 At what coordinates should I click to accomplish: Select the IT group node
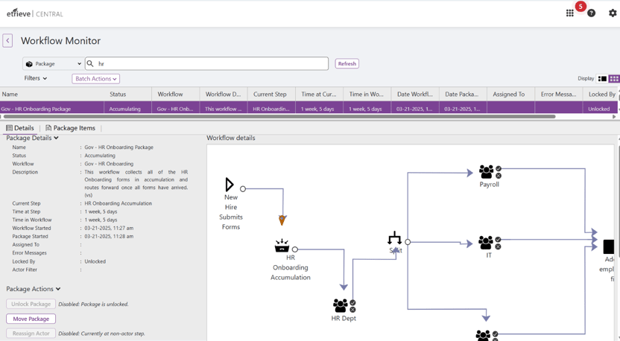point(486,243)
